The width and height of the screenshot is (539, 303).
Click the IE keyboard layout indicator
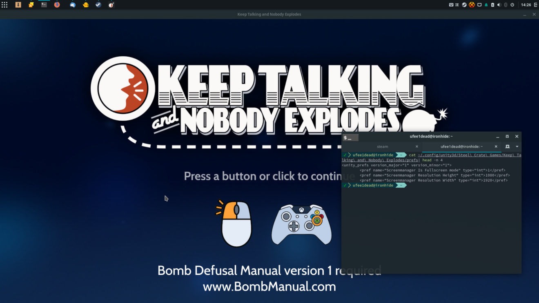(457, 4)
